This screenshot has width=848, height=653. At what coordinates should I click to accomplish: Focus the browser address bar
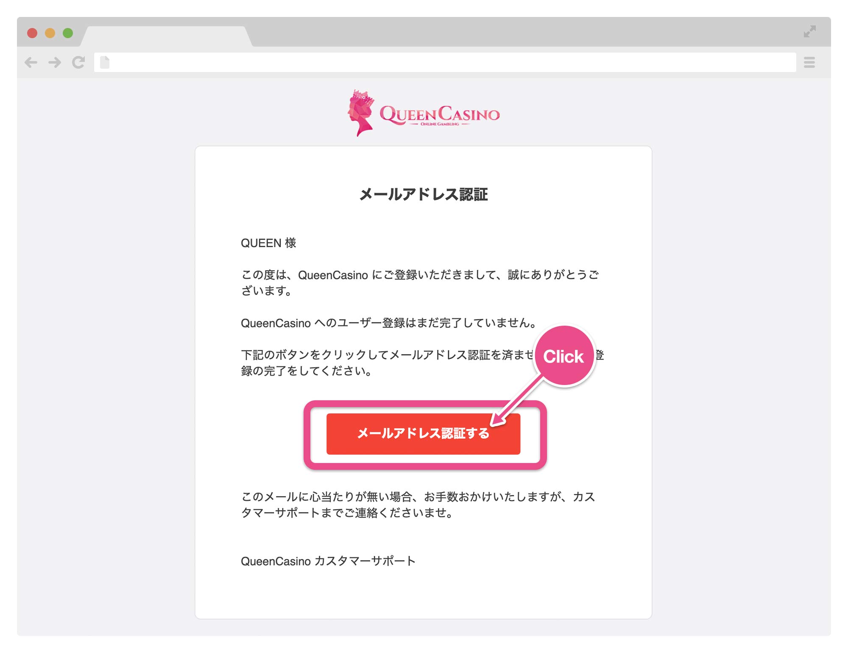click(x=445, y=62)
